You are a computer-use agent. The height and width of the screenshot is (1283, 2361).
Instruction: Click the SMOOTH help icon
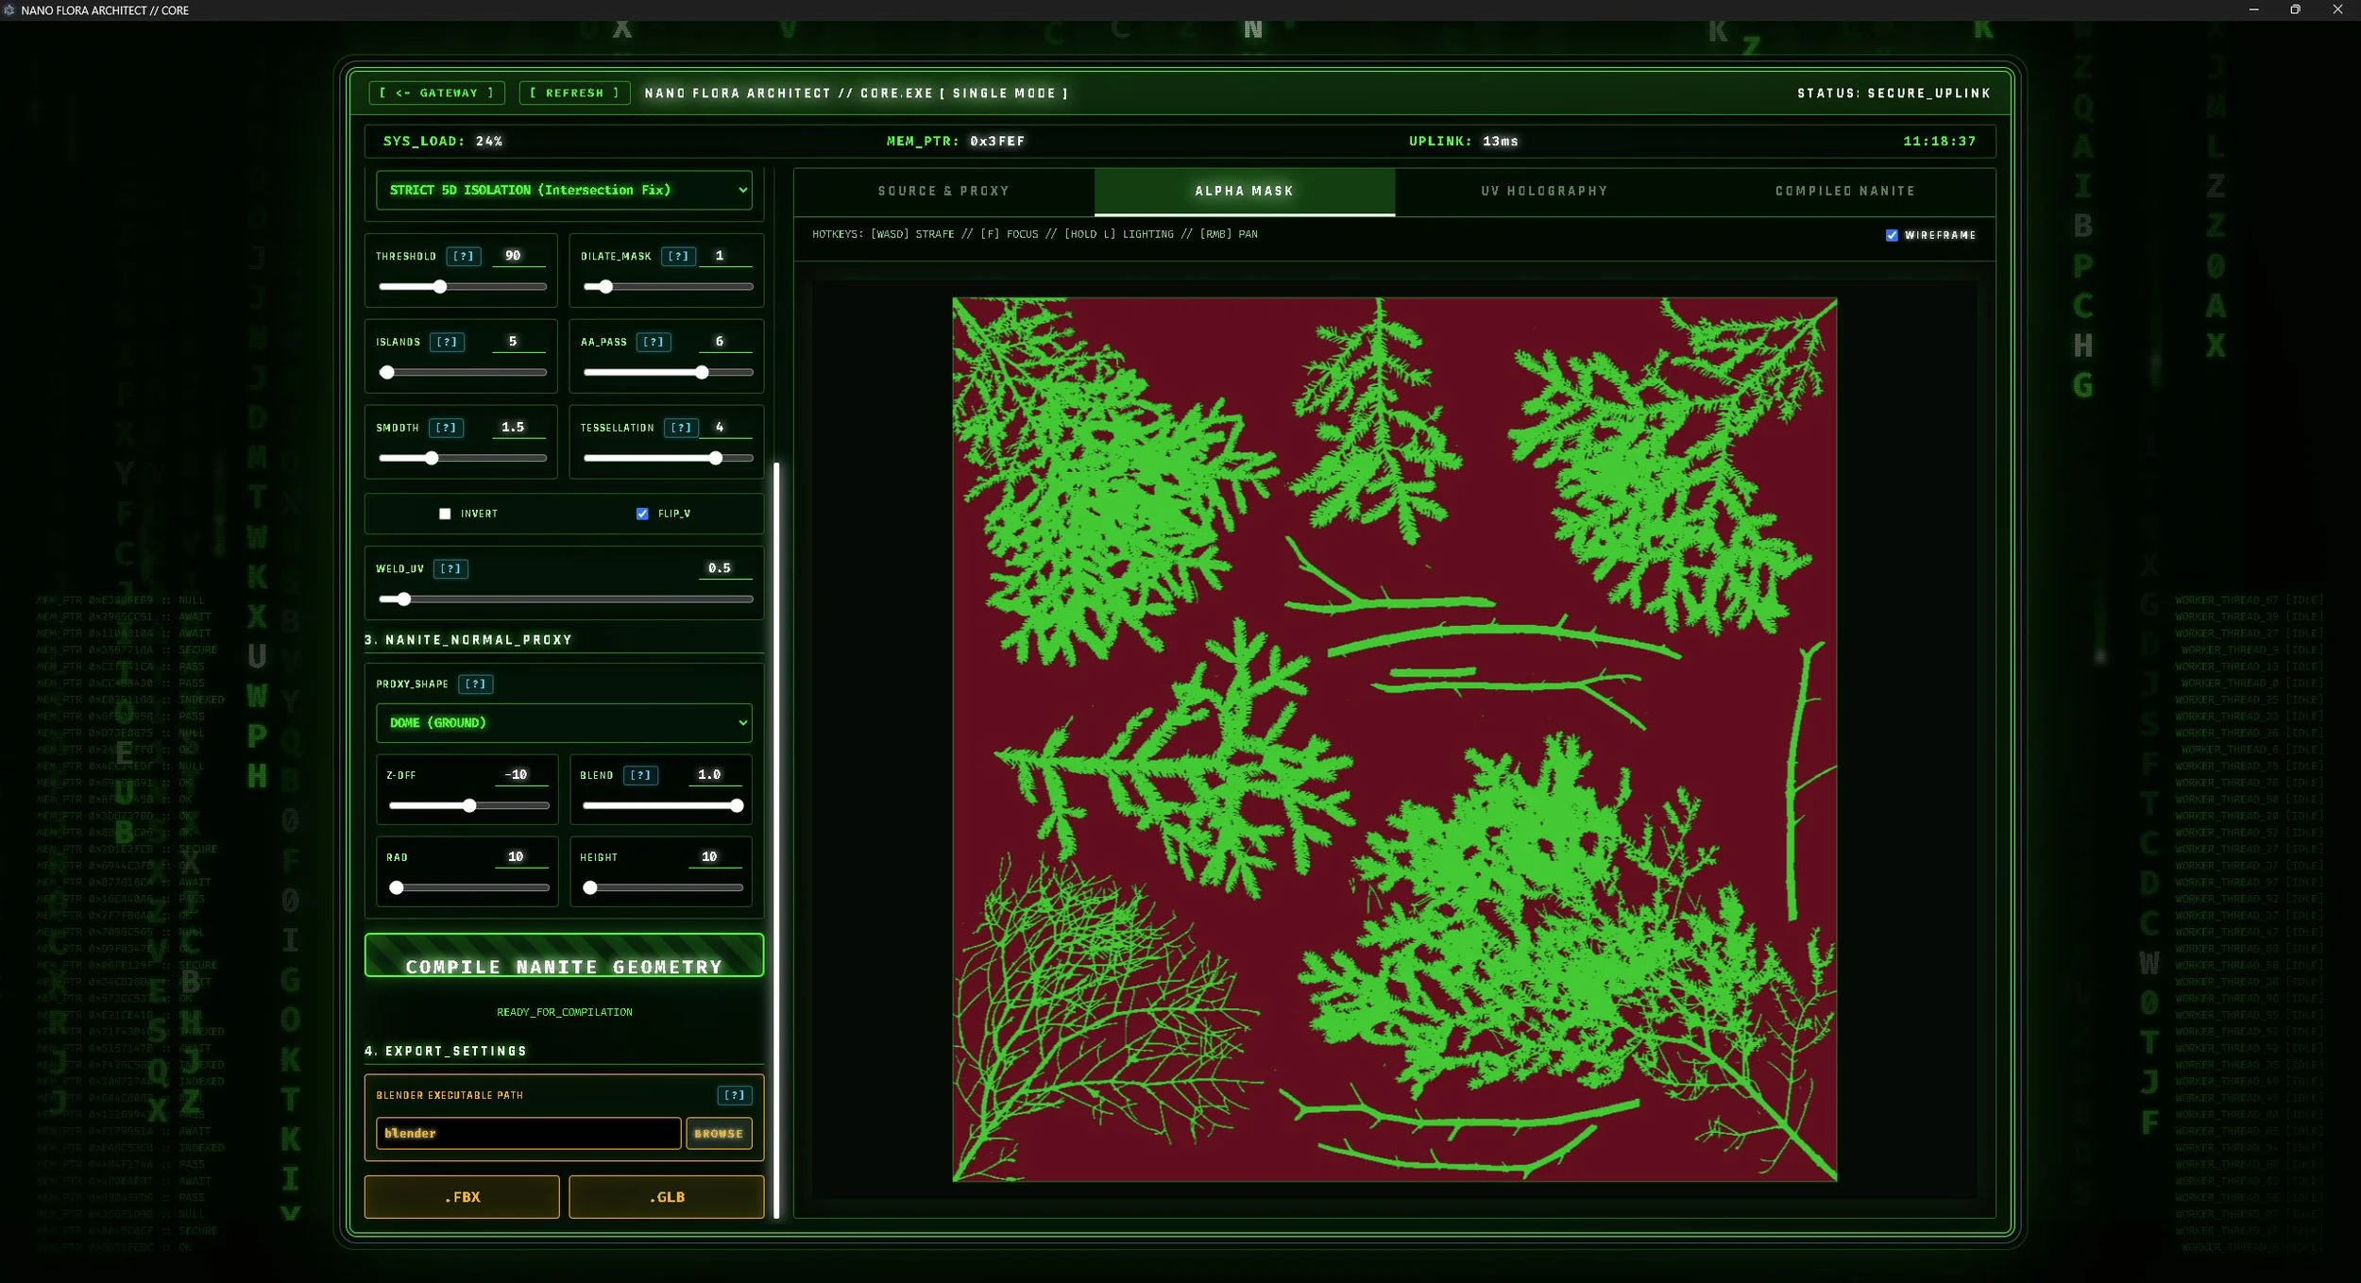tap(446, 428)
